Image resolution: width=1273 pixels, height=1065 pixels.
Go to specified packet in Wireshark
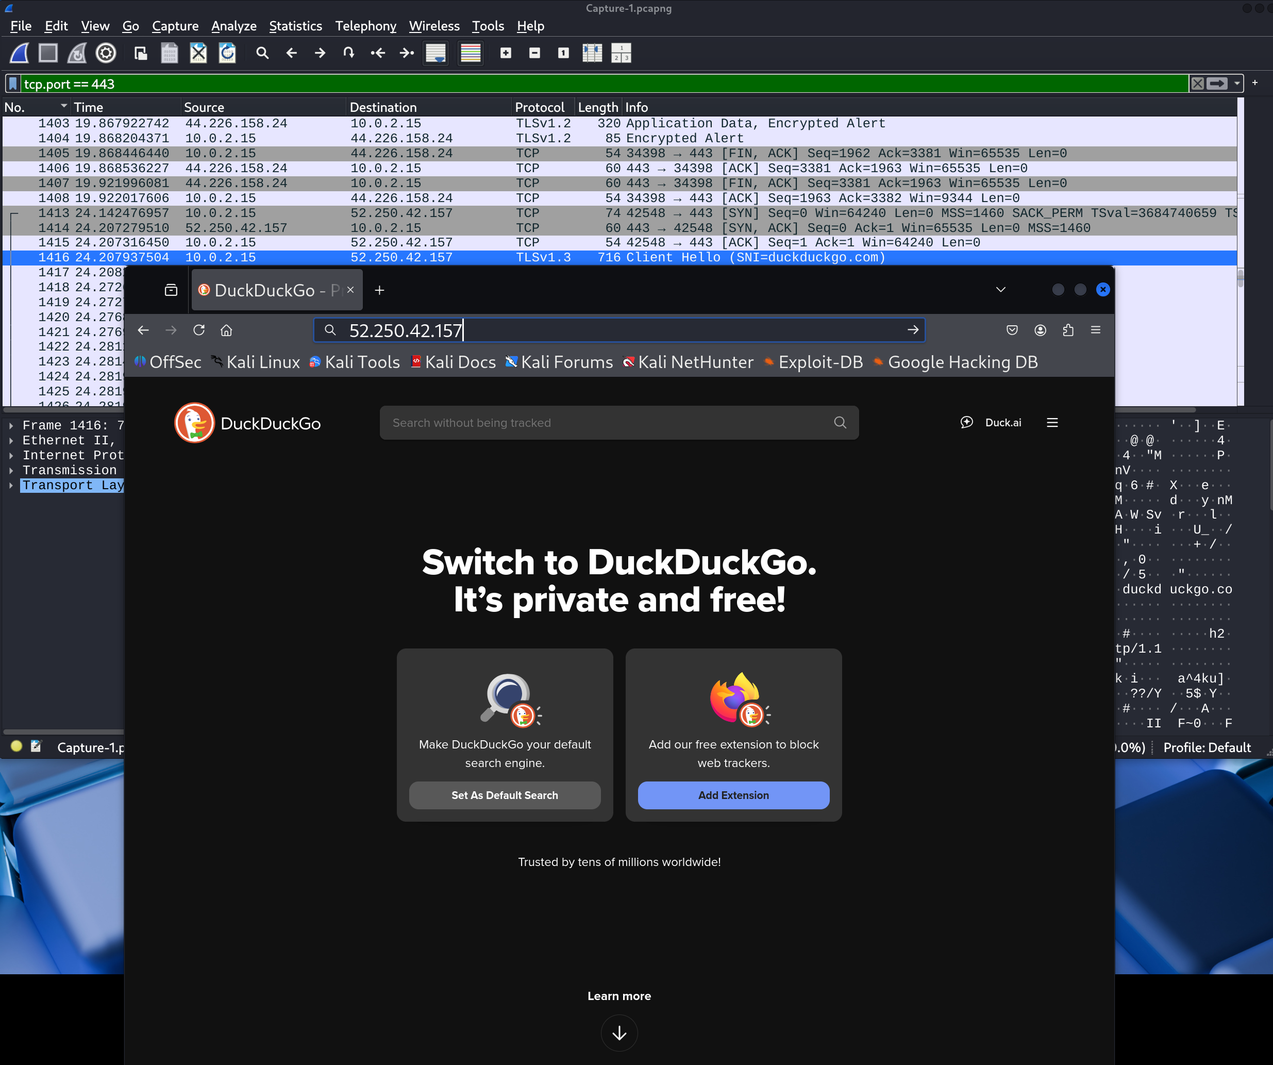(348, 53)
